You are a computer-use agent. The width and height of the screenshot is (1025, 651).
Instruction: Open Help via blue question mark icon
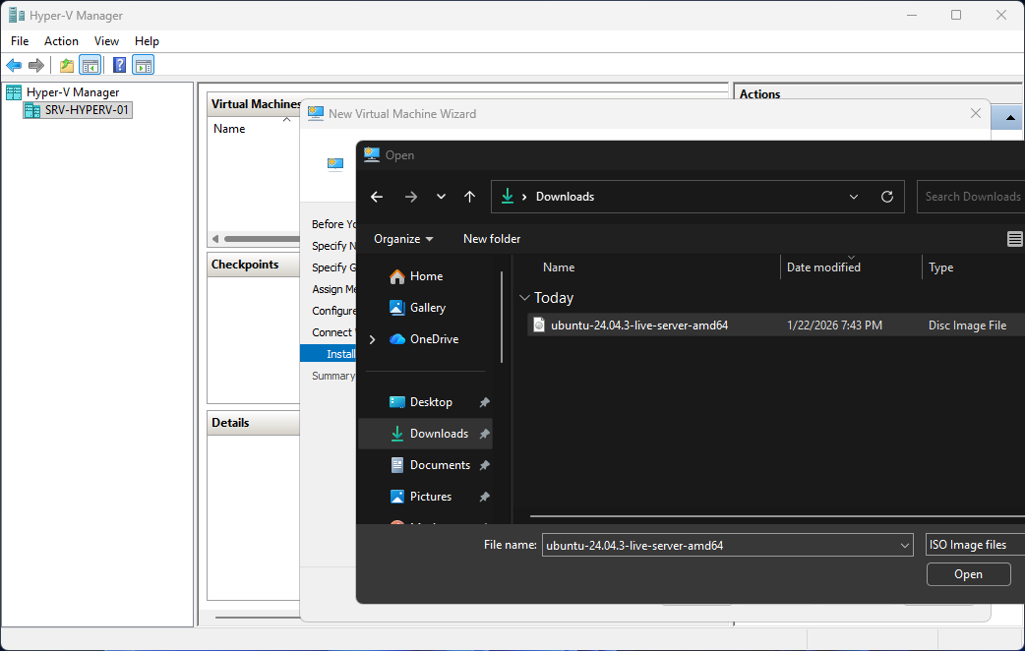pyautogui.click(x=119, y=66)
